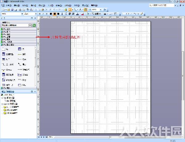Screen dimensions: 185x142
Task: Open the Edit menu
Action: coord(17,6)
